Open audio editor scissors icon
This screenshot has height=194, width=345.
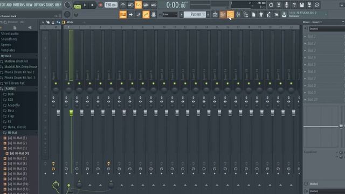point(279,5)
